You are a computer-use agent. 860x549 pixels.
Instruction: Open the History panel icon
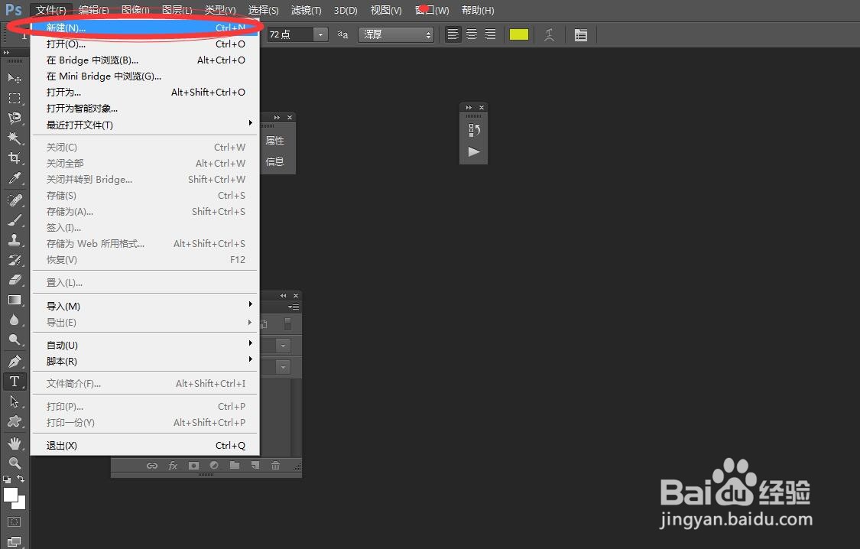[x=474, y=130]
